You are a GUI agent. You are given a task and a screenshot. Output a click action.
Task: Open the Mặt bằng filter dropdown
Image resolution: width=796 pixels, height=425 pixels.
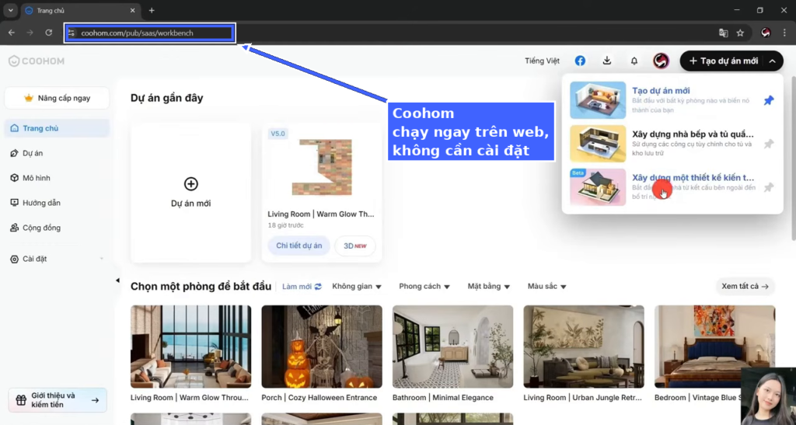tap(489, 287)
